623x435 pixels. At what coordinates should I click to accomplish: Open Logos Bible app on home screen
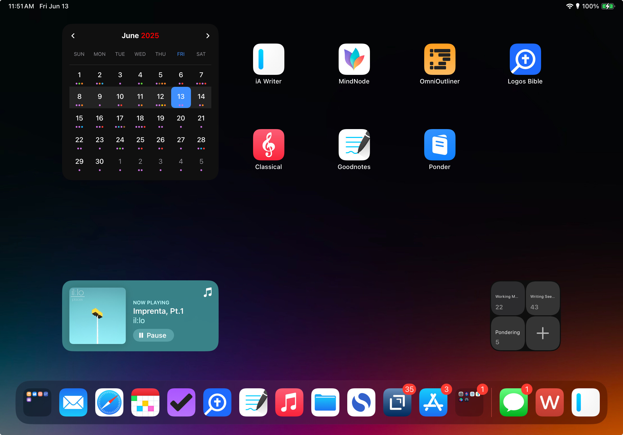click(525, 59)
